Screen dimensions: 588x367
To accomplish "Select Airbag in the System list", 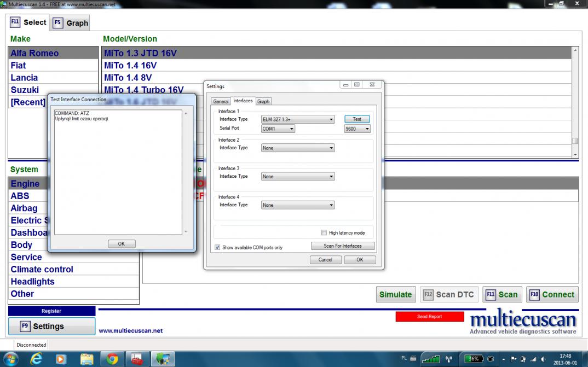I will pyautogui.click(x=28, y=208).
